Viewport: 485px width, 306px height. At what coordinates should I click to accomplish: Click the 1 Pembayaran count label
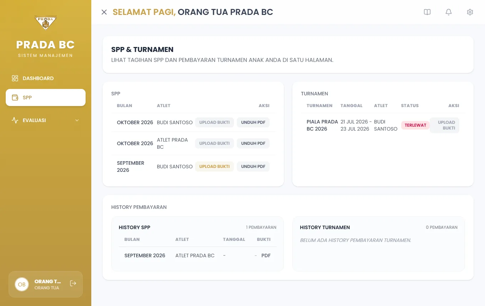(261, 227)
